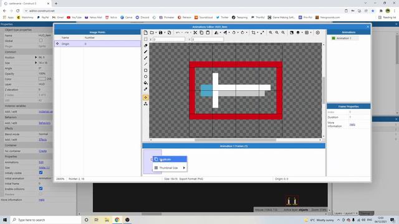Viewport: 399px width, 224px height.
Task: Select the Brush tool
Action: tap(145, 58)
